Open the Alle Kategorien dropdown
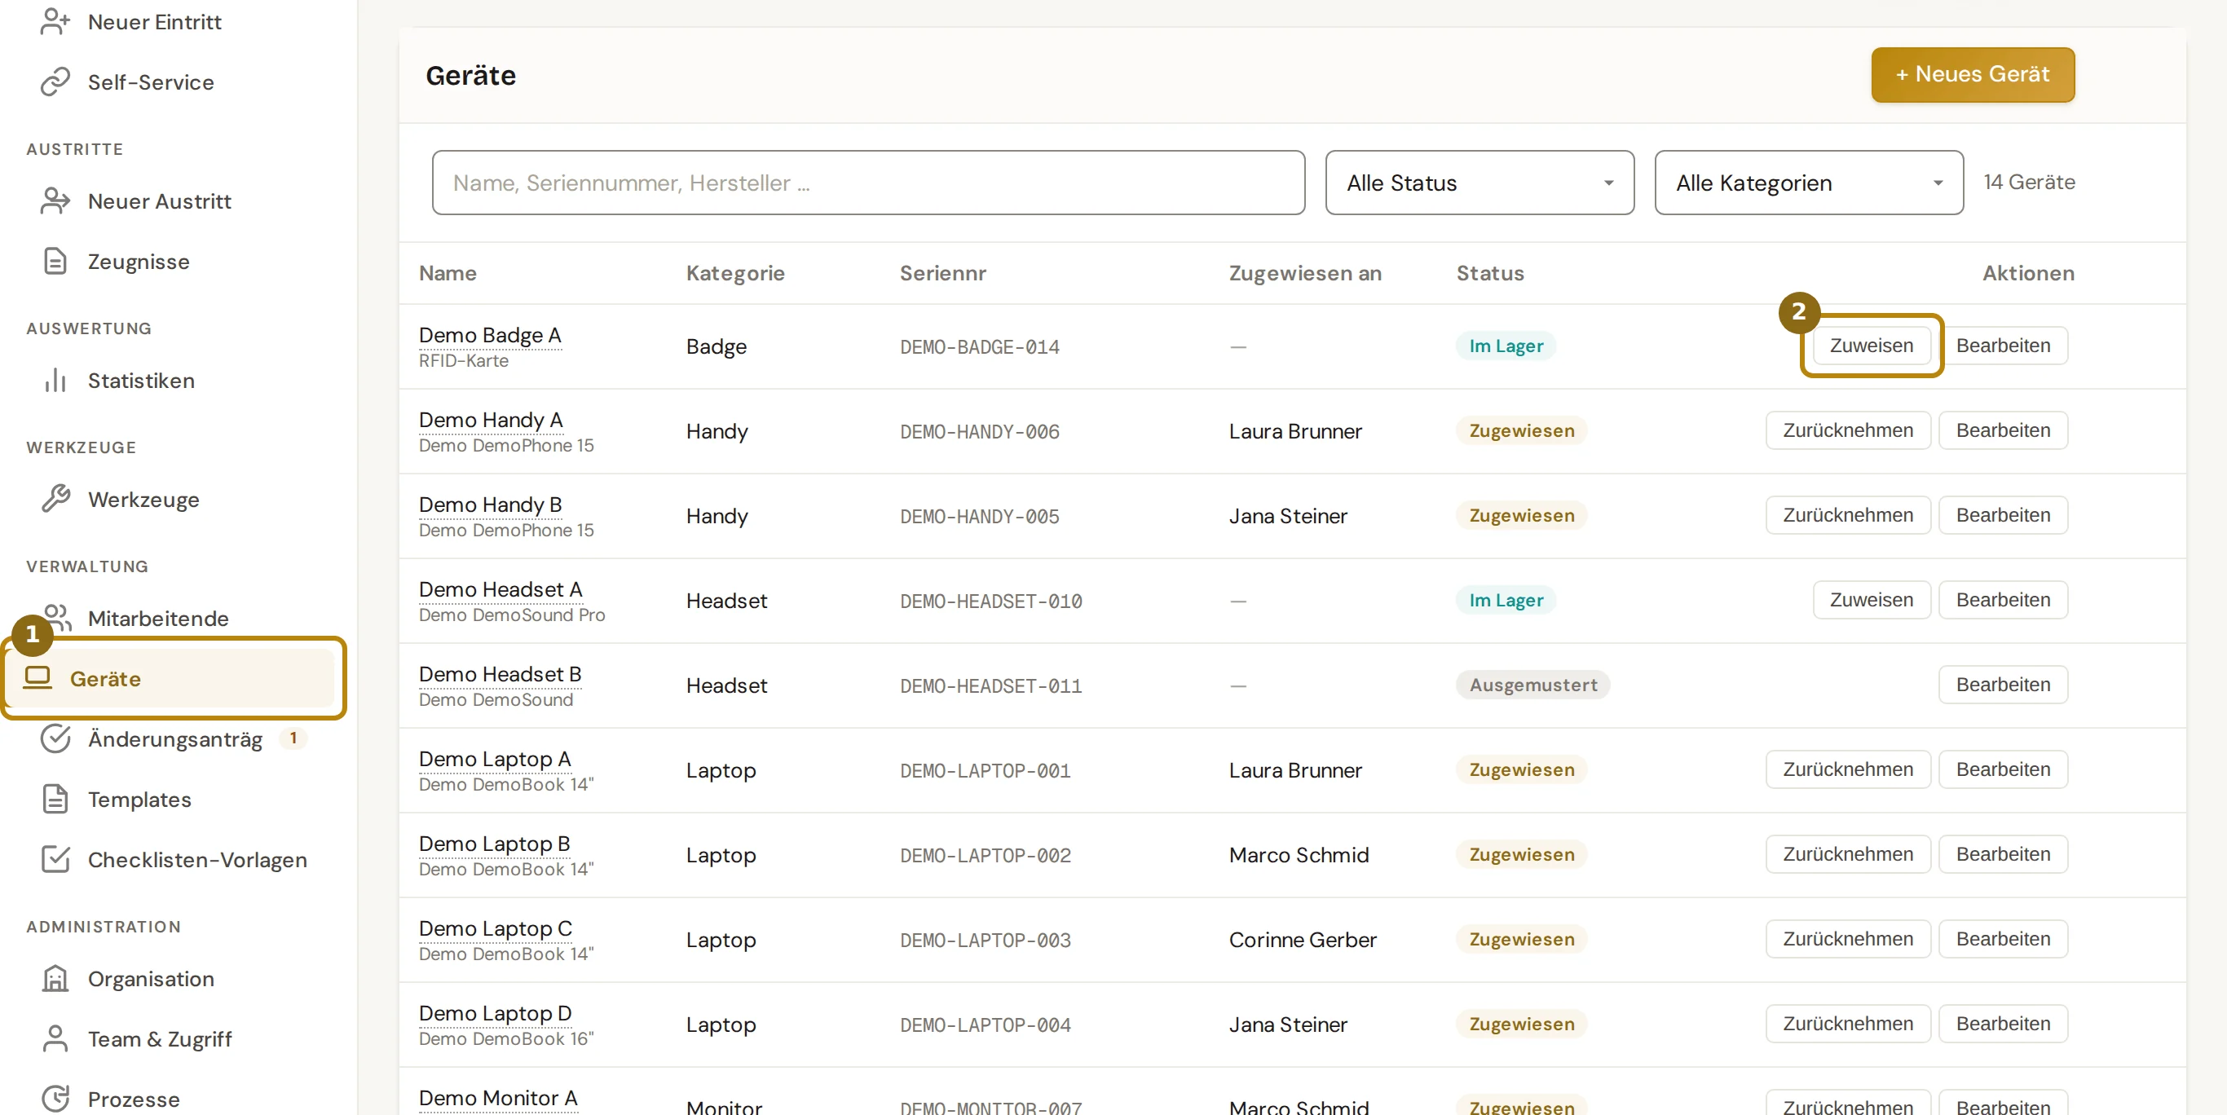This screenshot has height=1115, width=2227. 1809,183
